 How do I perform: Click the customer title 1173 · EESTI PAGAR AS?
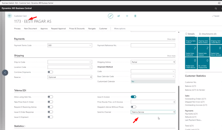click(x=33, y=21)
